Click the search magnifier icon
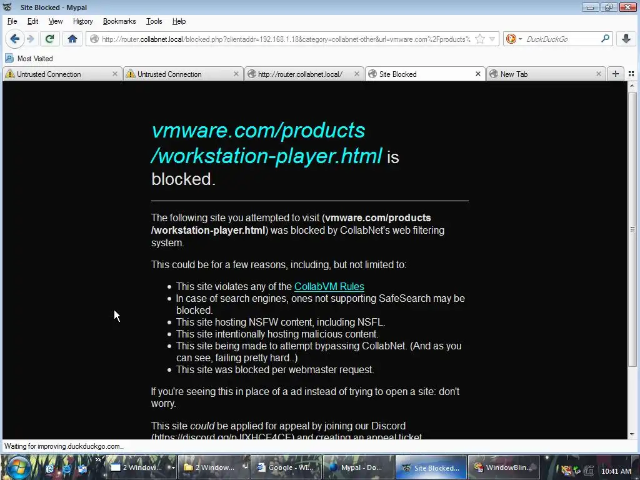 pyautogui.click(x=605, y=39)
